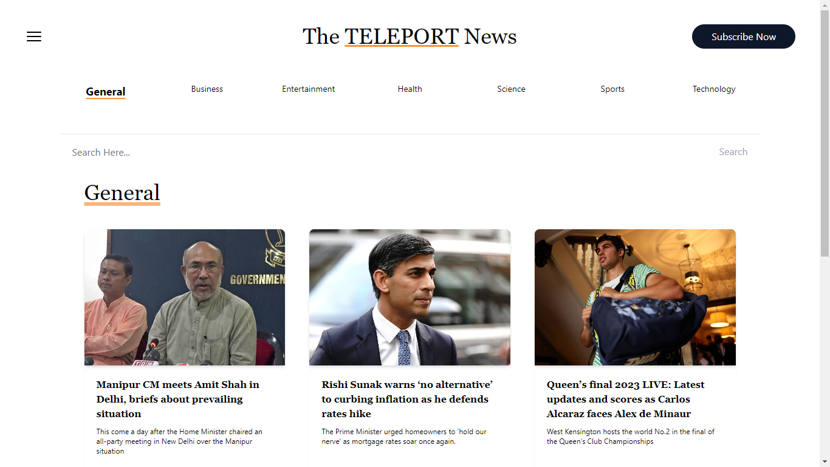Go to the Health category

coord(410,89)
